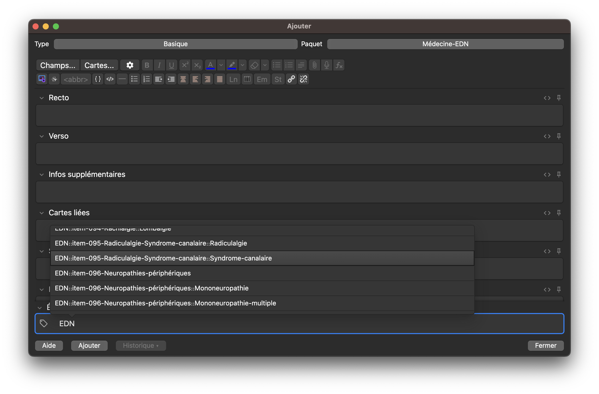The height and width of the screenshot is (394, 599).
Task: Decrease indent of the text
Action: coord(171,79)
